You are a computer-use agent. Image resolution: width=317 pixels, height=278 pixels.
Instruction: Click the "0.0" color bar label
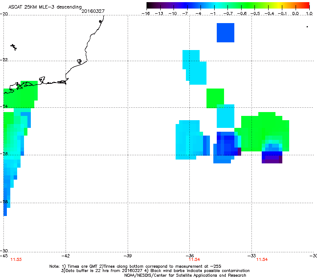tap(296, 14)
